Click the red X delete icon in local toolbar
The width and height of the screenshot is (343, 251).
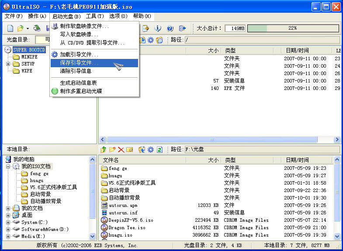(121, 150)
